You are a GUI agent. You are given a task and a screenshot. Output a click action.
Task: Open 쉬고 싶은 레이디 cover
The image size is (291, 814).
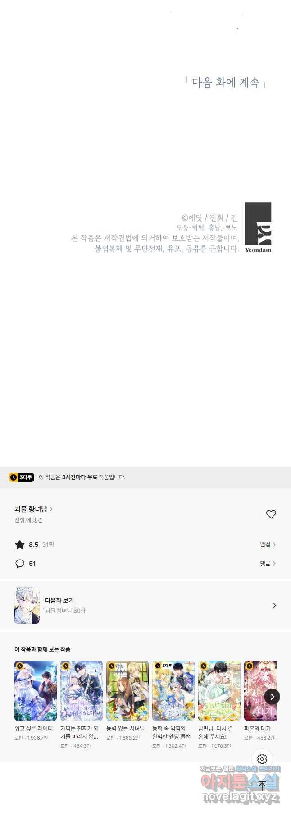tap(36, 691)
